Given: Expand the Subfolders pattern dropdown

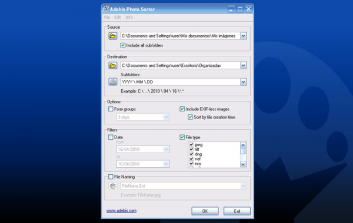Looking at the screenshot, I should tap(243, 82).
